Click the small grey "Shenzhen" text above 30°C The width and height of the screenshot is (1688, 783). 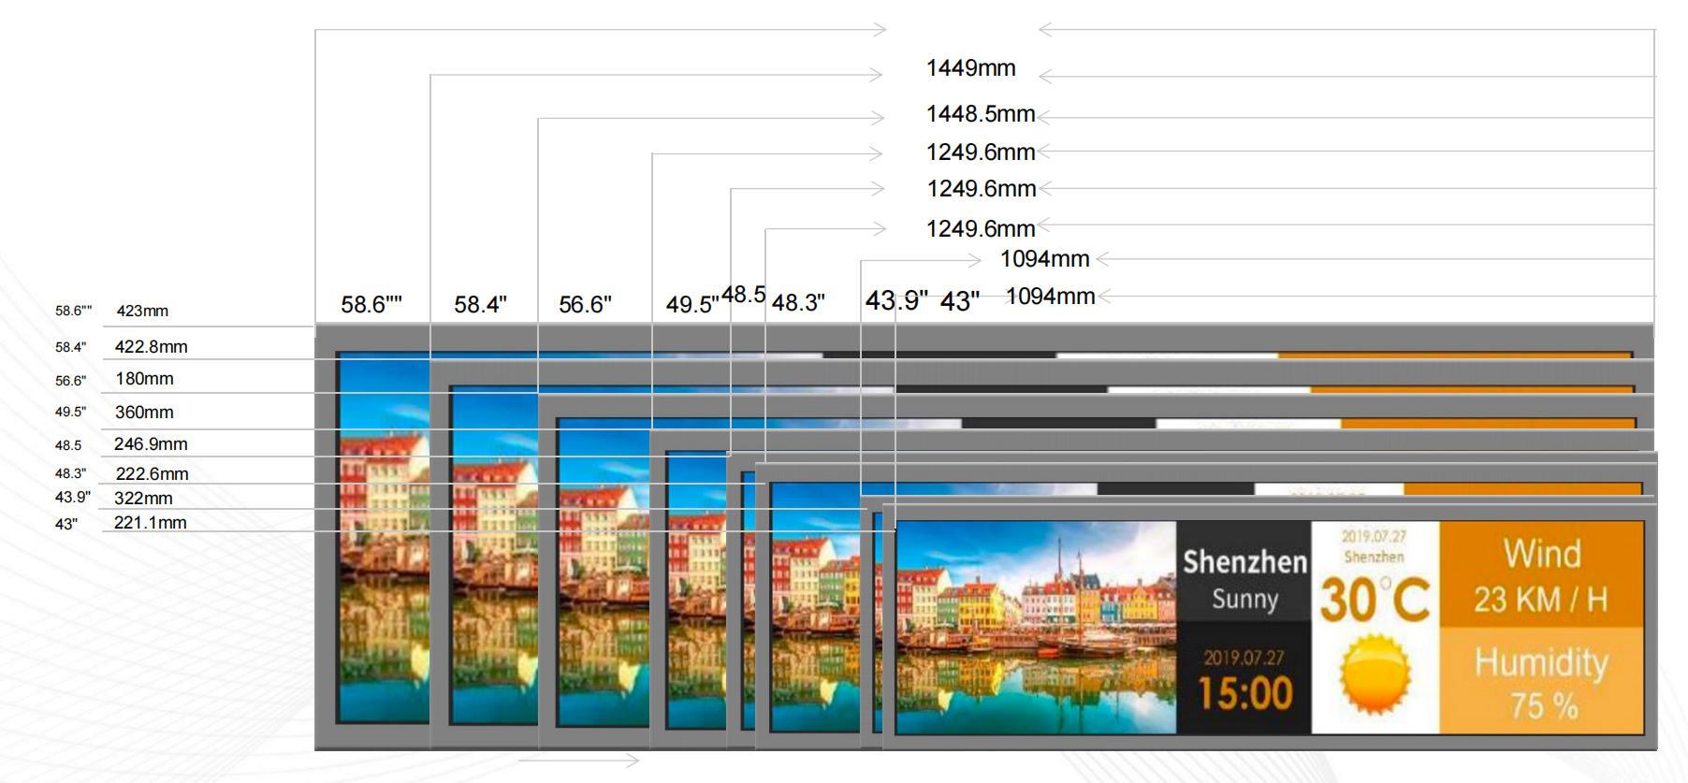[1375, 557]
